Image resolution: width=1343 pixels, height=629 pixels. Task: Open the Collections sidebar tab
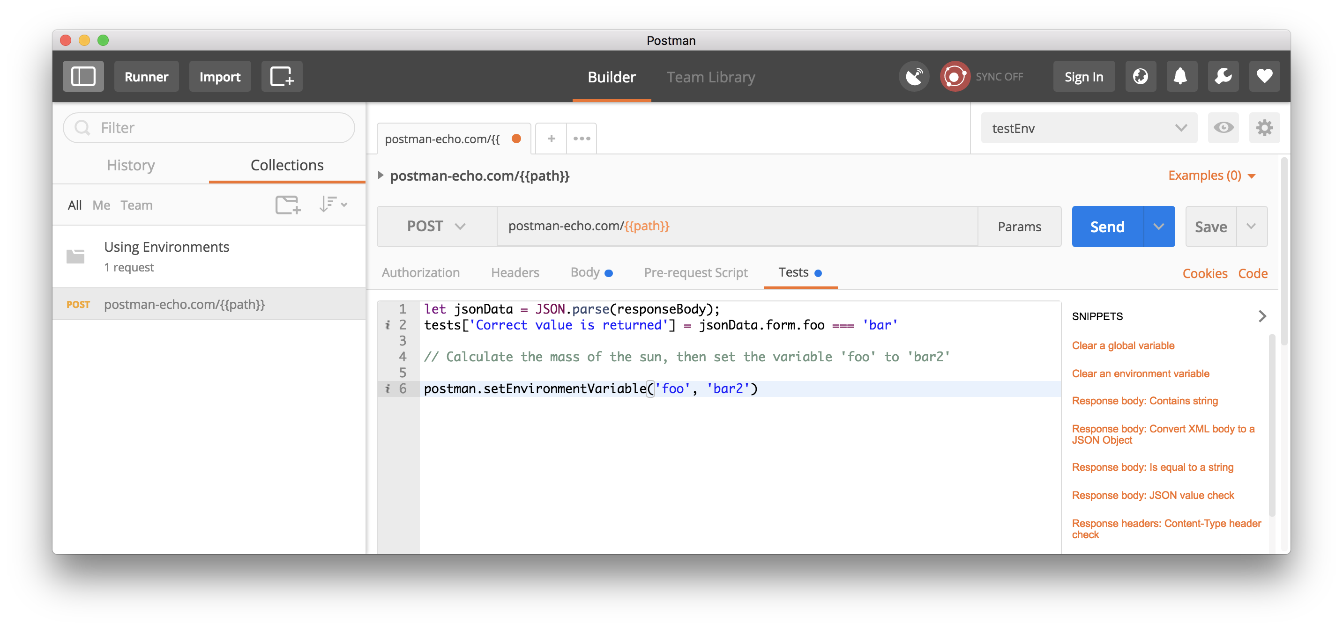[287, 165]
